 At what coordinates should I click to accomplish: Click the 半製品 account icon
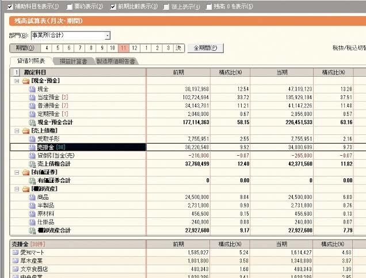[x=32, y=206]
